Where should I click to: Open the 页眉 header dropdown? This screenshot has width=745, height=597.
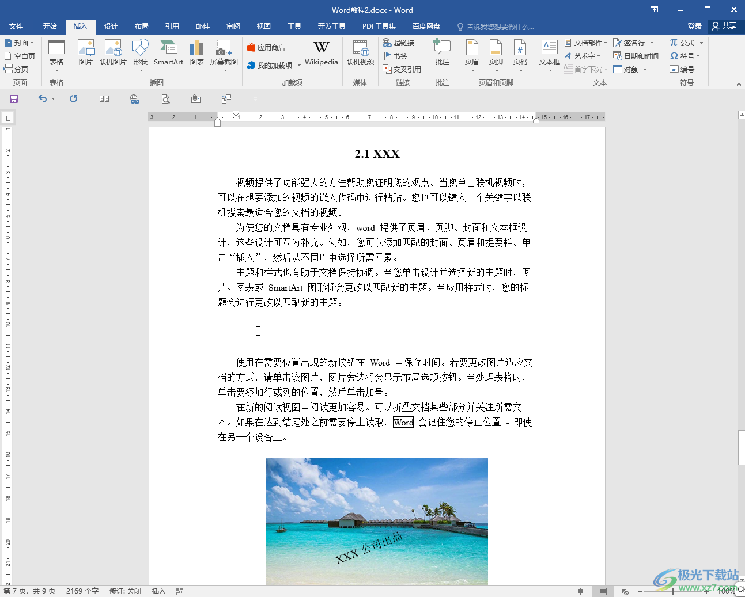472,56
